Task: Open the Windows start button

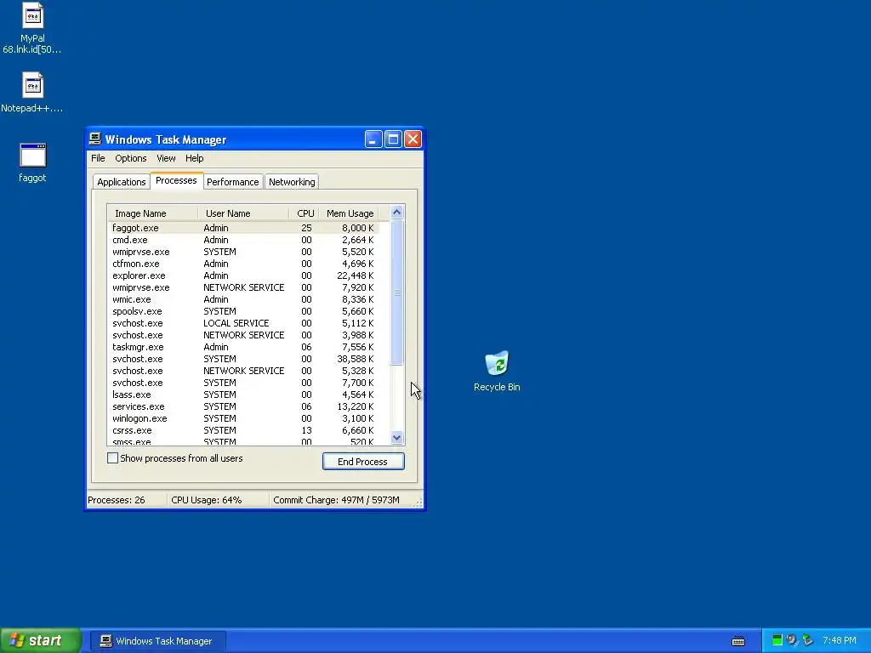Action: (40, 640)
